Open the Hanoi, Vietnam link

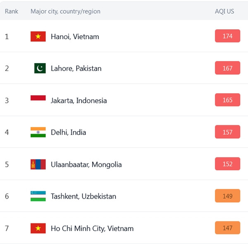[x=75, y=36]
